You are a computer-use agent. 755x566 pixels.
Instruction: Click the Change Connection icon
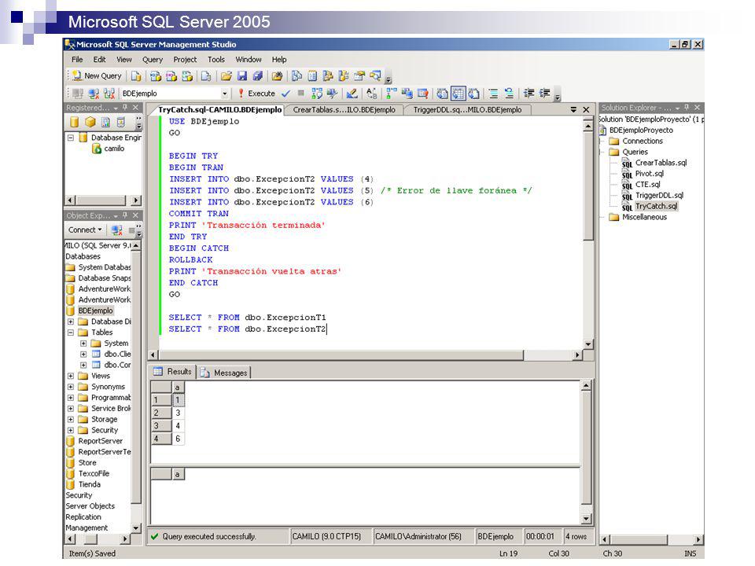pyautogui.click(x=109, y=94)
